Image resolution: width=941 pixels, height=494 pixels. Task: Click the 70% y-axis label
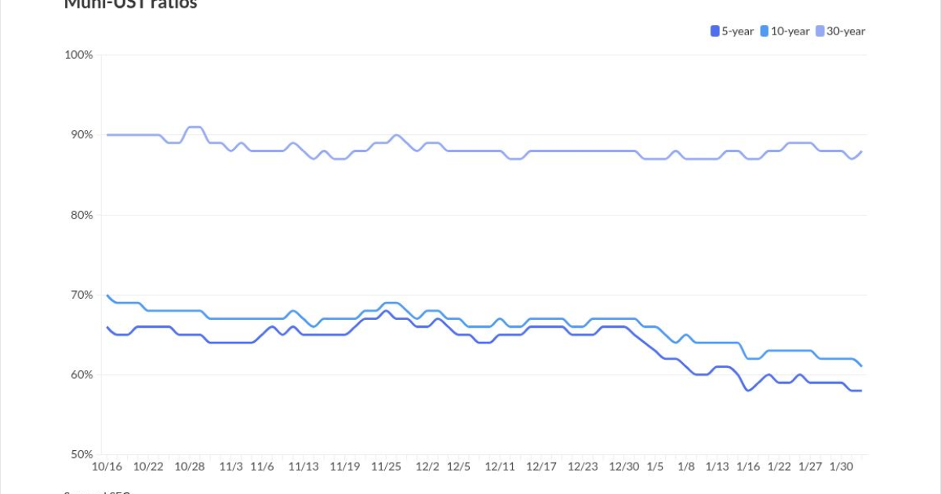tap(82, 295)
